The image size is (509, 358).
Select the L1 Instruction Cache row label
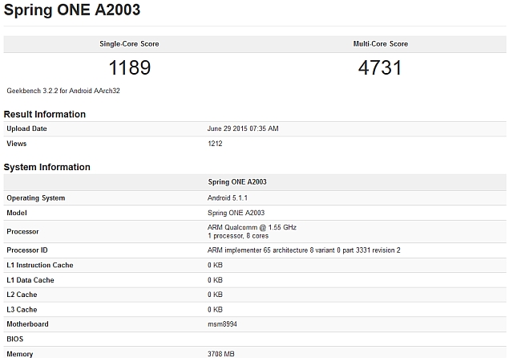tap(40, 265)
